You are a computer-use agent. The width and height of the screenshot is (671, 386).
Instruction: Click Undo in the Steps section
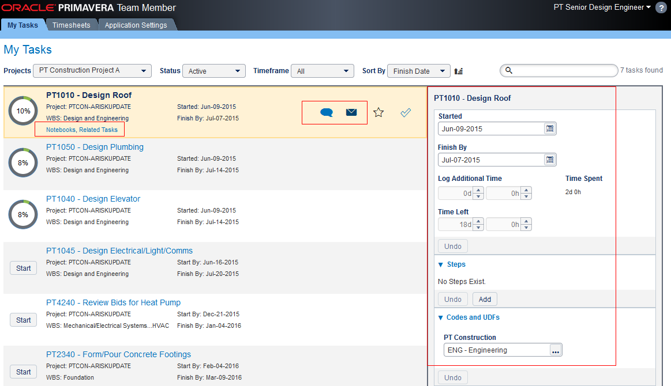(453, 299)
